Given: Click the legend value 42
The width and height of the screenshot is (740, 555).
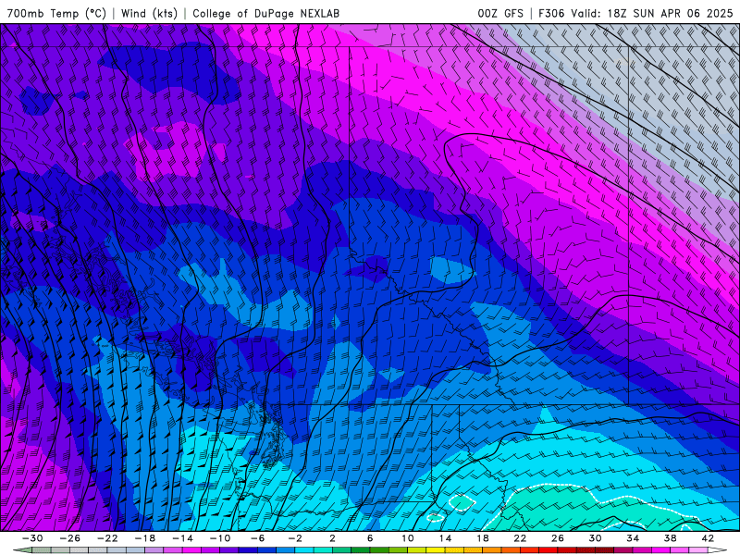Looking at the screenshot, I should 708,538.
